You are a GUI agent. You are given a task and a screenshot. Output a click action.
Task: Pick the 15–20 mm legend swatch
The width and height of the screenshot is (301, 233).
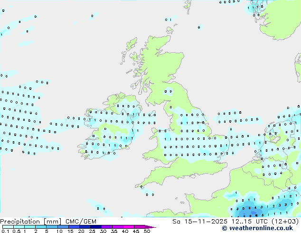74,227
